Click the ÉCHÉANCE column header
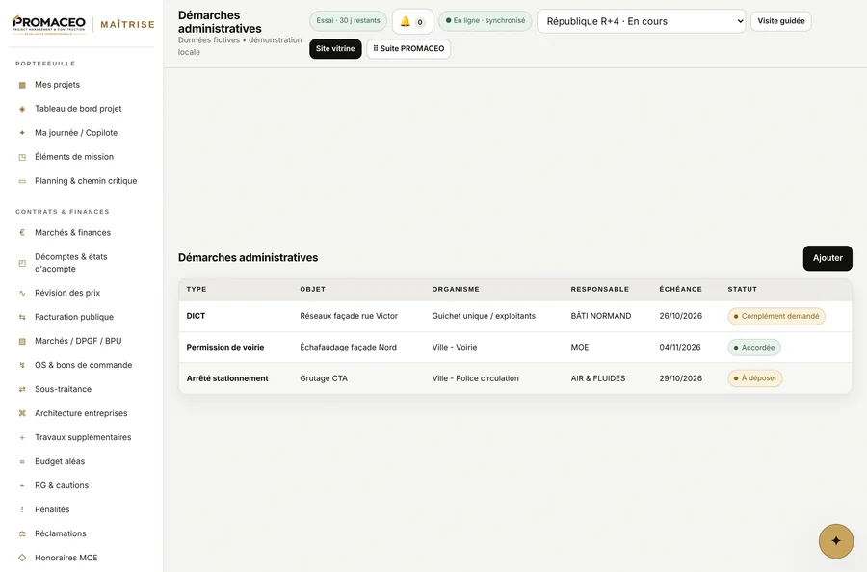Viewport: 867px width, 572px height. click(x=680, y=290)
